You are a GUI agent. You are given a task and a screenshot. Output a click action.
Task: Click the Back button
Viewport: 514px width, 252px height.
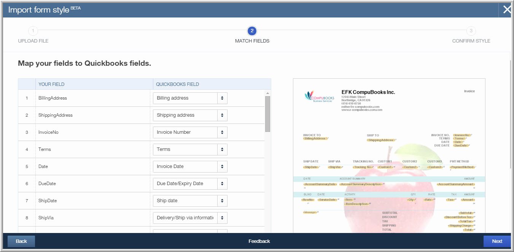click(21, 241)
